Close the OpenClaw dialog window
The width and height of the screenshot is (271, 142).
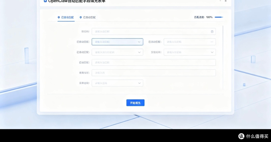coord(226,1)
